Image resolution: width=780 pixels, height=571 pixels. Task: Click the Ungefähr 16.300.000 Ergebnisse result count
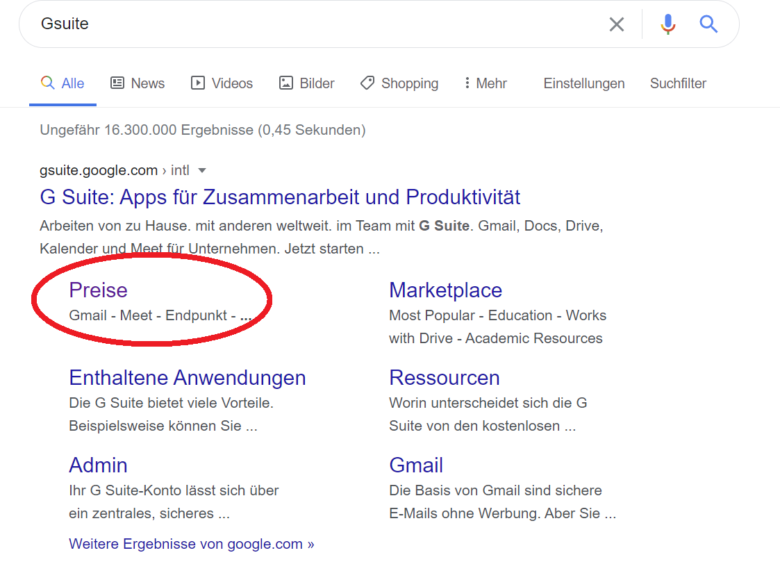(202, 130)
